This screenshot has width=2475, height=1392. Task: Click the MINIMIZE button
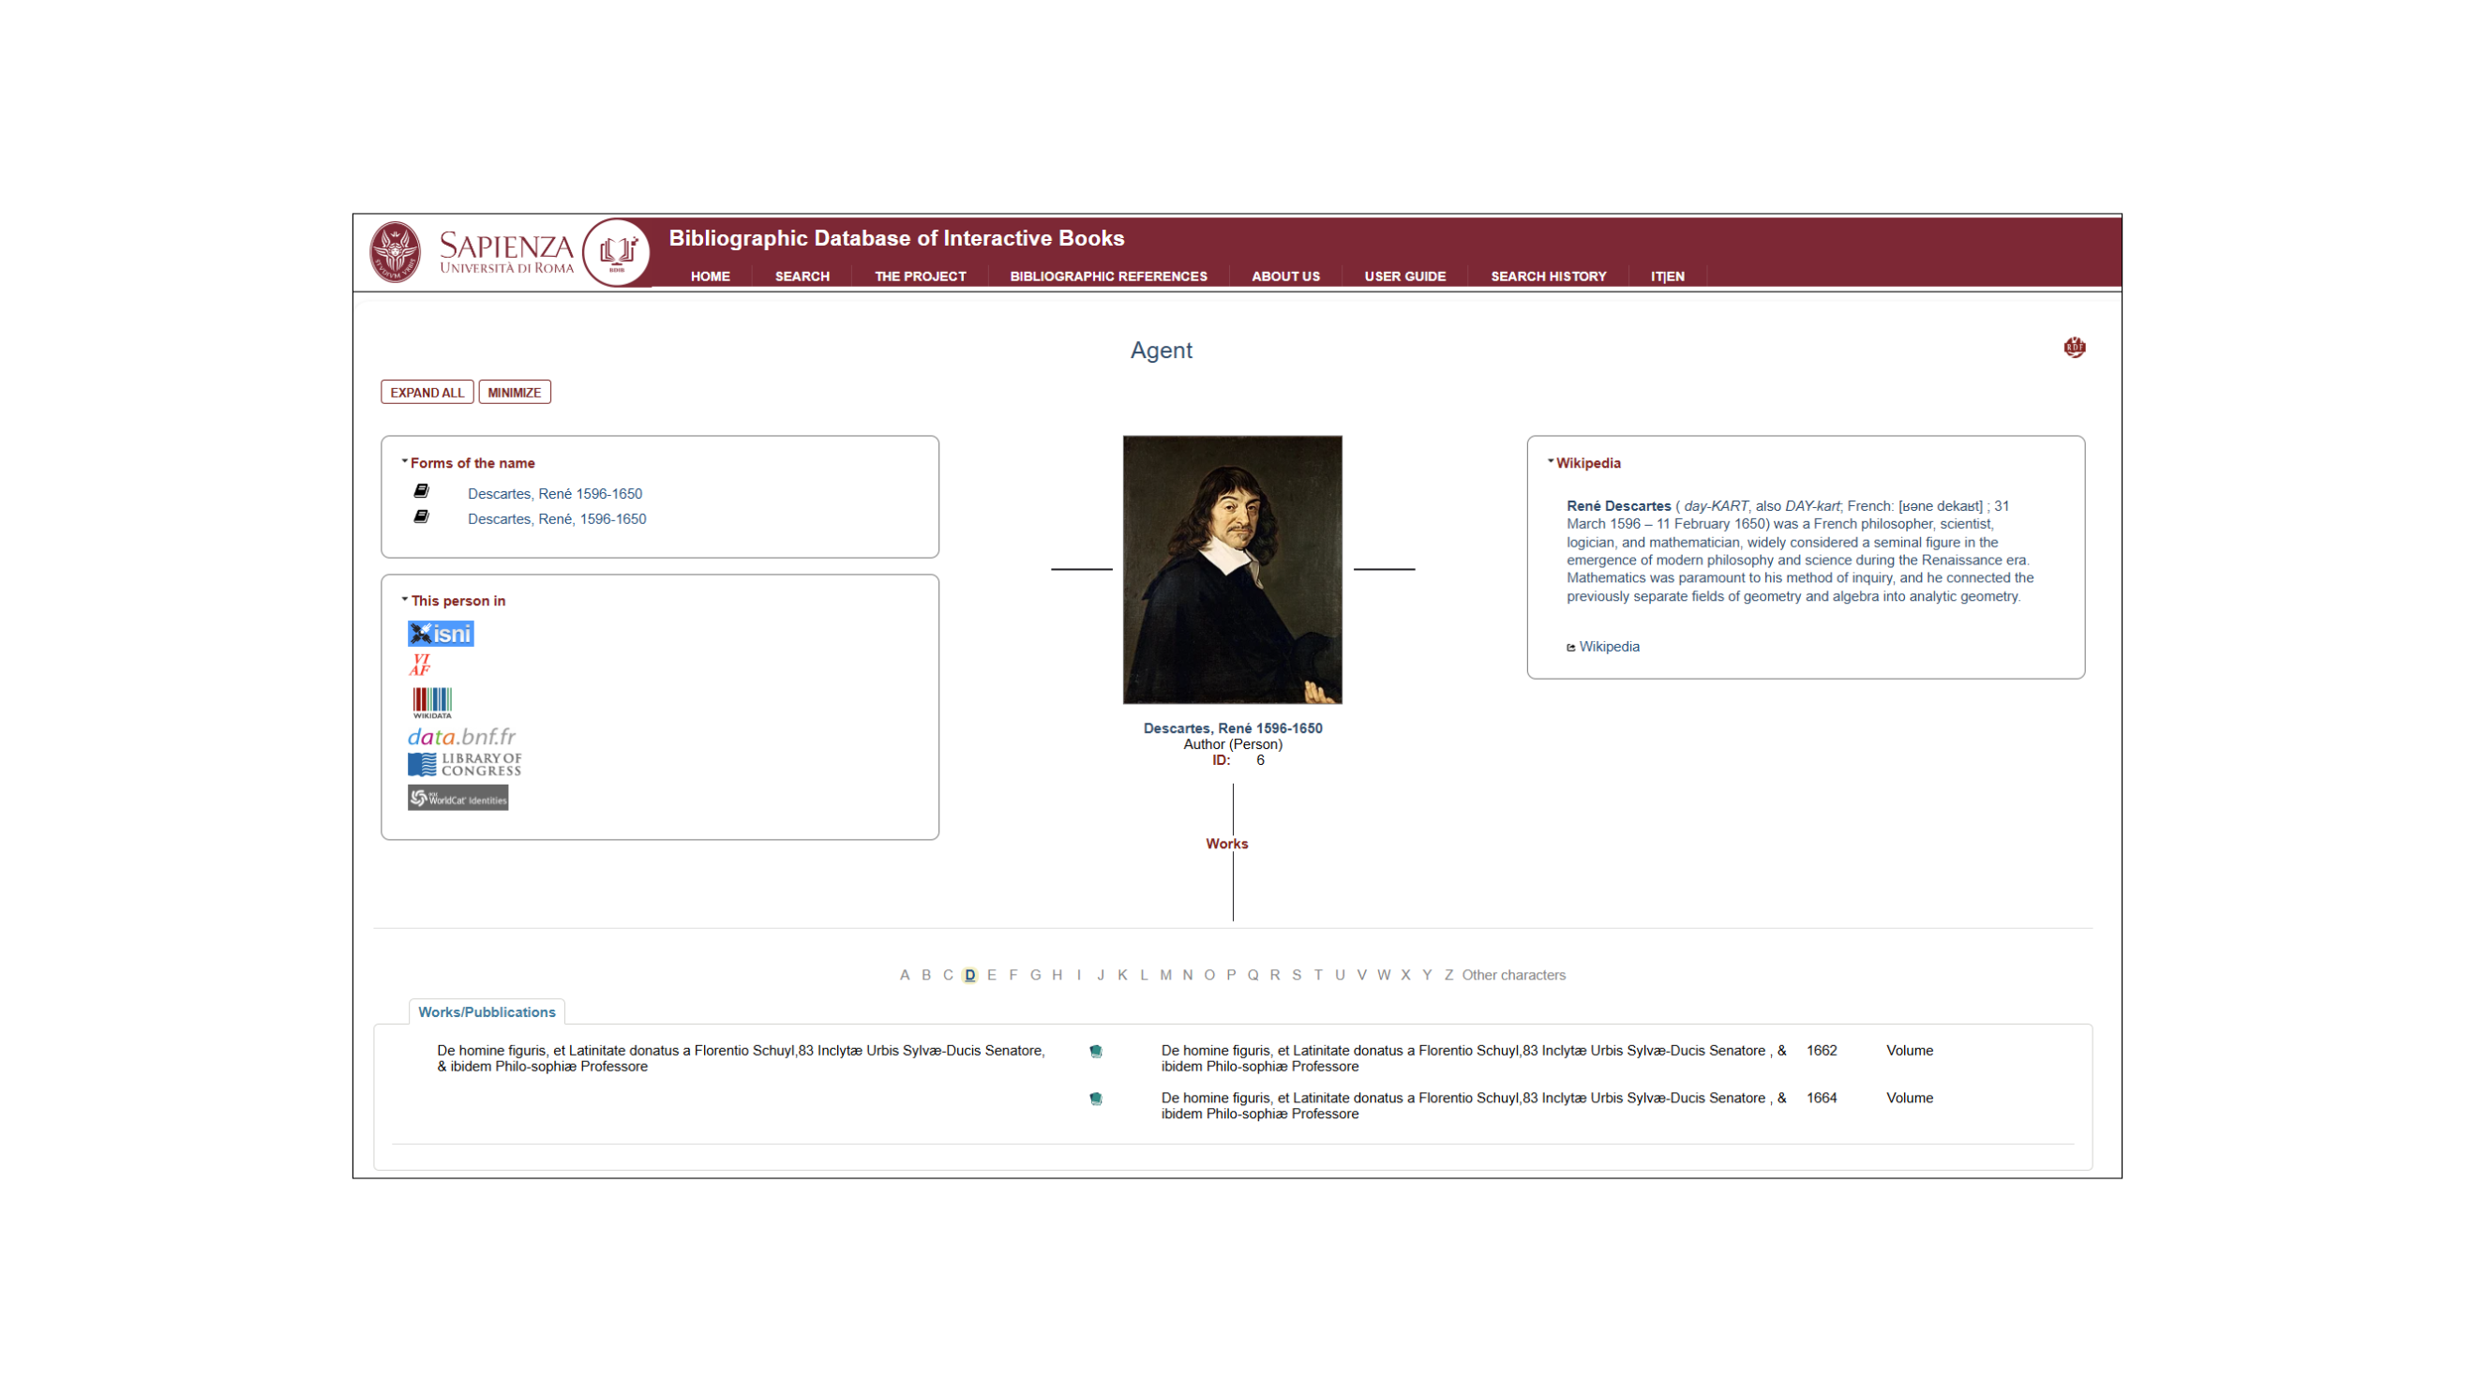click(514, 393)
